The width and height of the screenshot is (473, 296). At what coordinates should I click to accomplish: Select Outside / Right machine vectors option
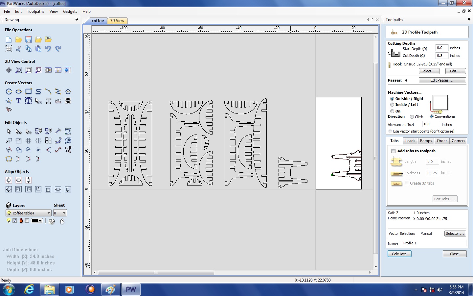tap(392, 99)
